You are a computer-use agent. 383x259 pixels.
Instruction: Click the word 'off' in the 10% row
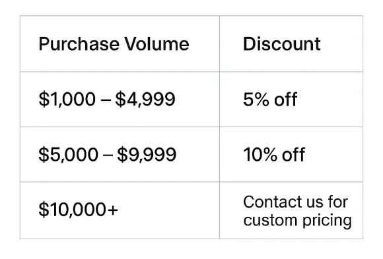(294, 154)
